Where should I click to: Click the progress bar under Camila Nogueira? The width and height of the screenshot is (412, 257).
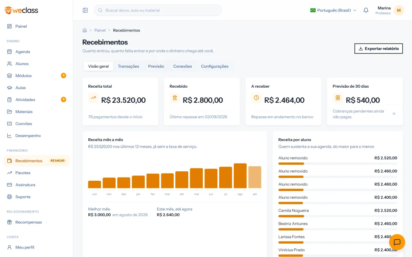click(338, 216)
